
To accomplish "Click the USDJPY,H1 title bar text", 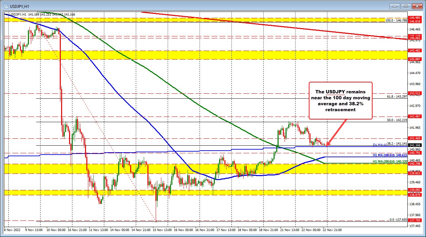I will coord(19,6).
